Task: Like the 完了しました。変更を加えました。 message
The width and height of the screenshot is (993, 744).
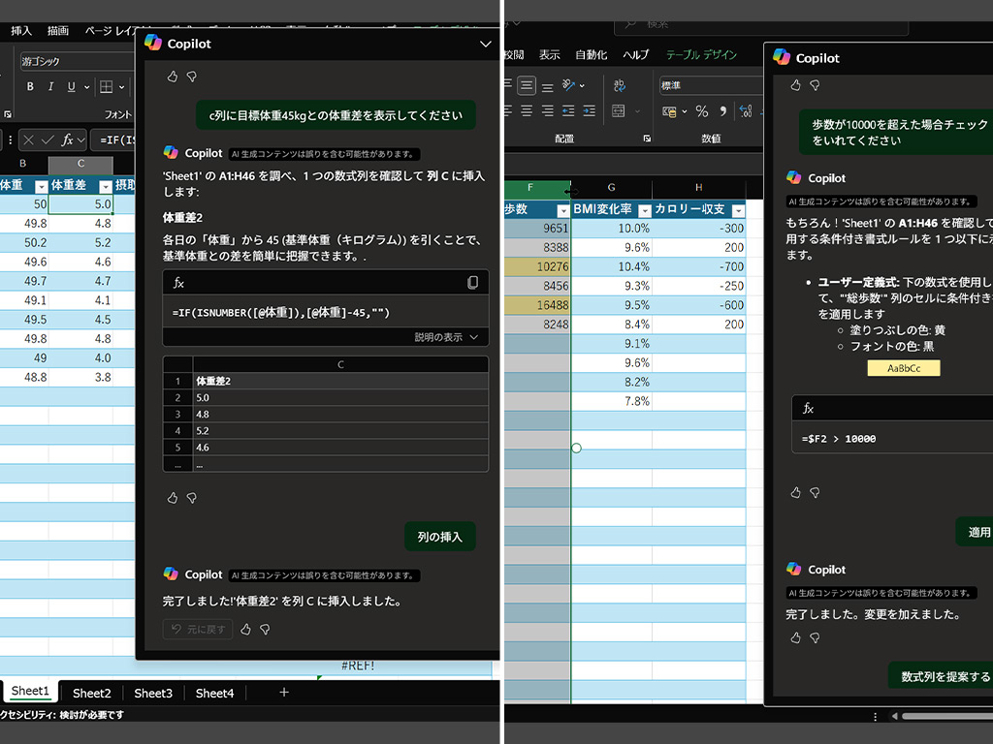Action: [x=795, y=637]
